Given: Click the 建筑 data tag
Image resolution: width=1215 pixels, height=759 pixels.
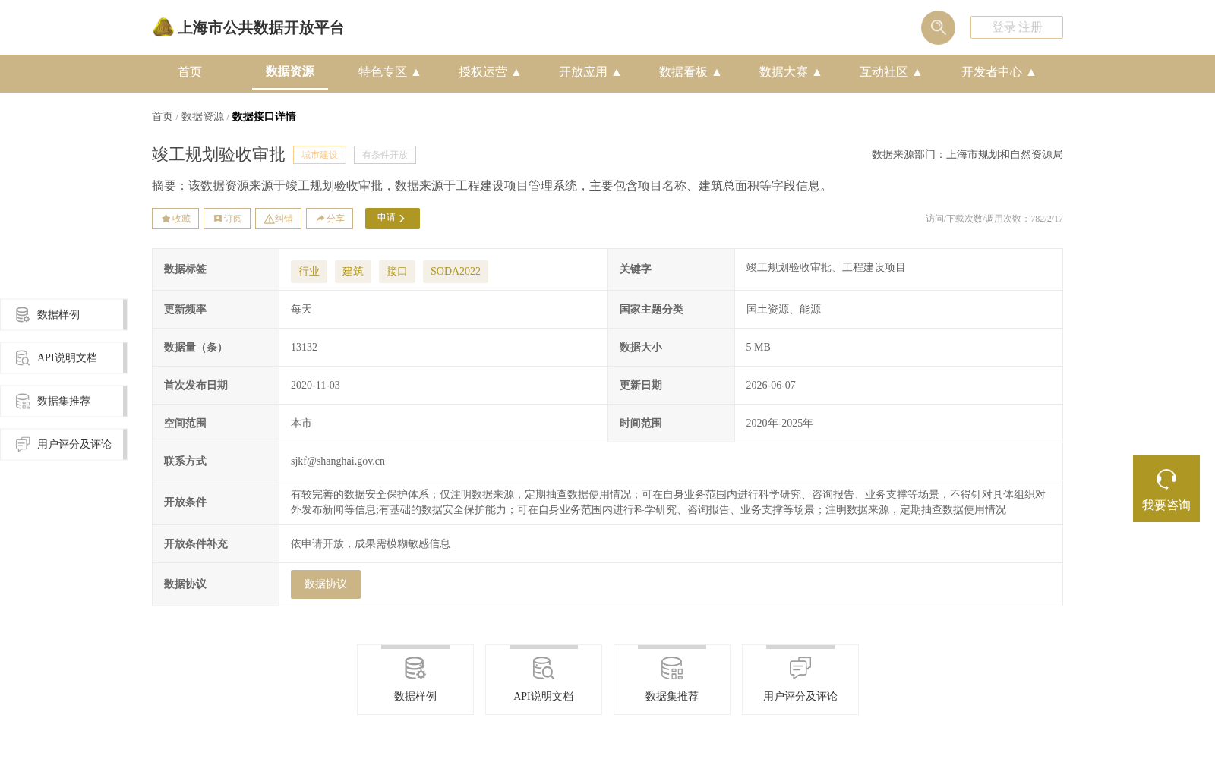Looking at the screenshot, I should point(353,272).
